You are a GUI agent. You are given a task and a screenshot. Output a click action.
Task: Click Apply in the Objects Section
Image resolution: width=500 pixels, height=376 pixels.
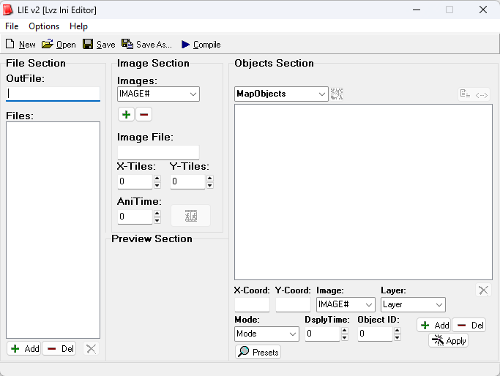448,341
